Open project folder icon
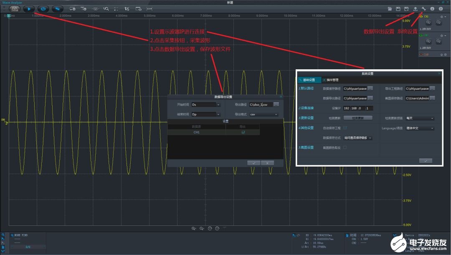451x255 pixels. click(x=390, y=9)
